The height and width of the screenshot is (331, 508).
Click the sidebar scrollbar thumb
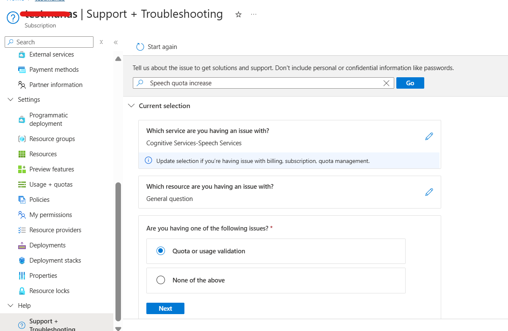pyautogui.click(x=118, y=252)
